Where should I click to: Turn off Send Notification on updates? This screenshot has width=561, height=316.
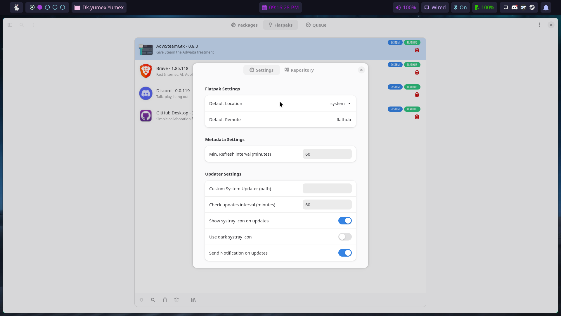pyautogui.click(x=345, y=253)
